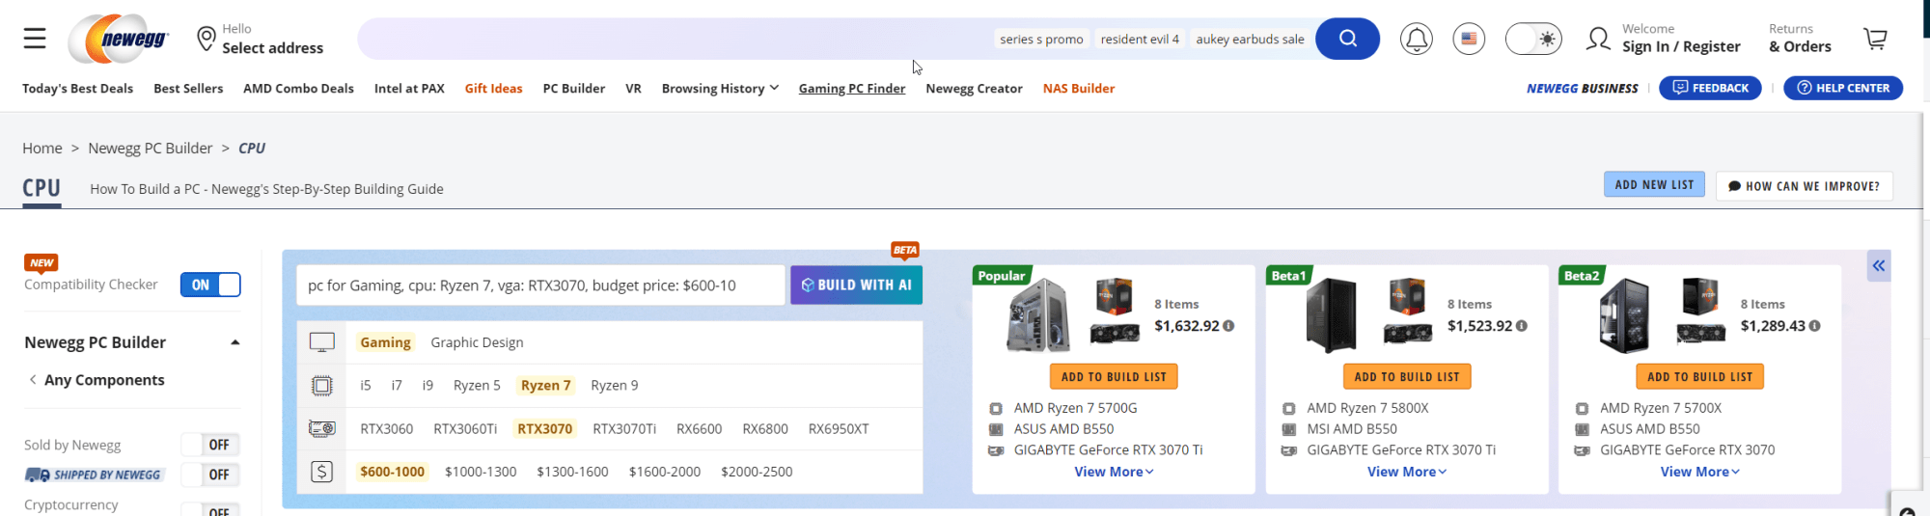Click How Can We Improve button

(x=1804, y=186)
